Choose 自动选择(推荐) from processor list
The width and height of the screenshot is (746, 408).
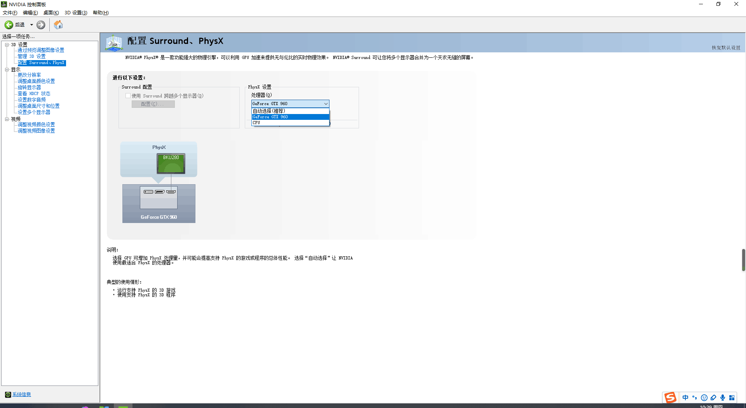click(290, 111)
